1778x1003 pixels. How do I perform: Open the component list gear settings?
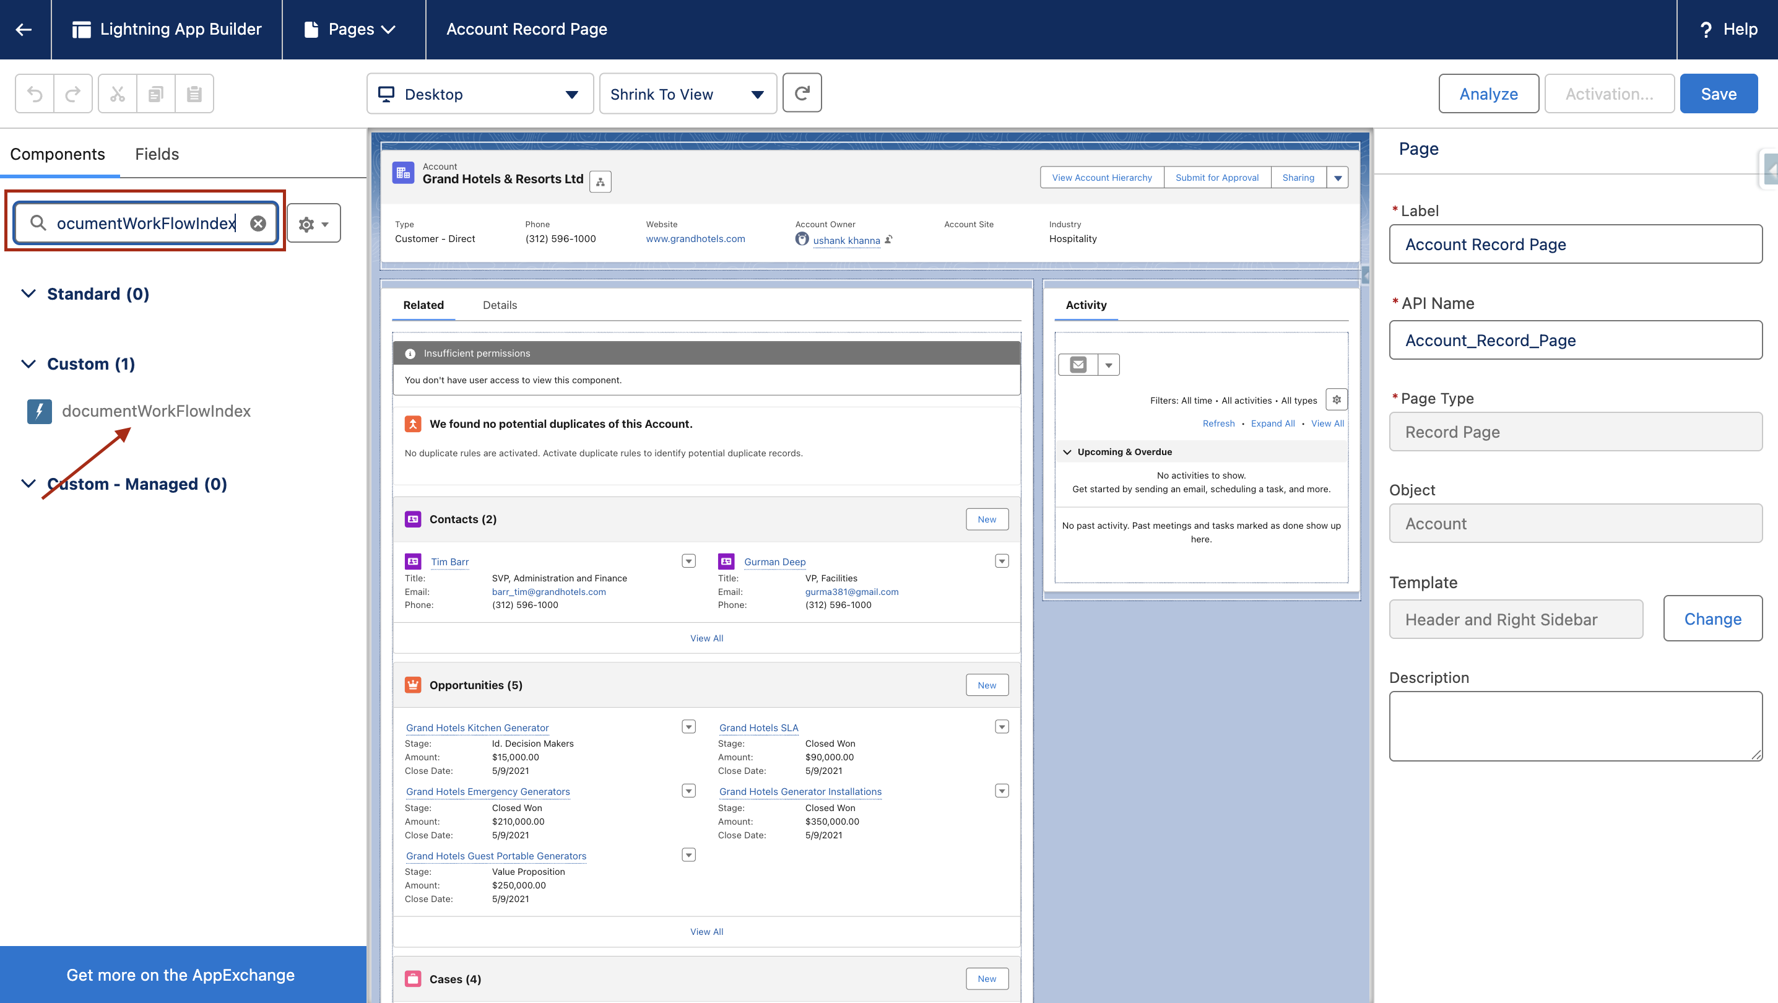pos(313,223)
